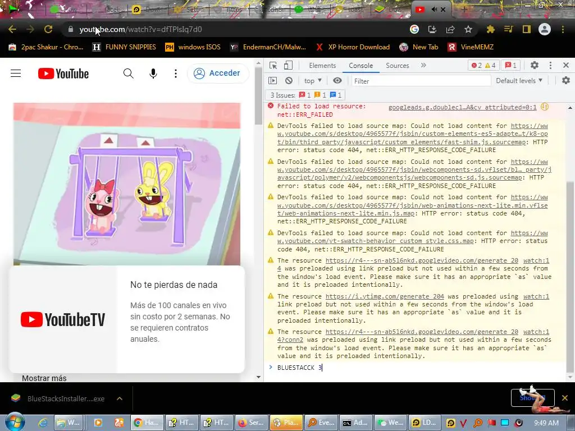Toggle DevTools device toolbar
This screenshot has height=431, width=575.
click(x=288, y=65)
